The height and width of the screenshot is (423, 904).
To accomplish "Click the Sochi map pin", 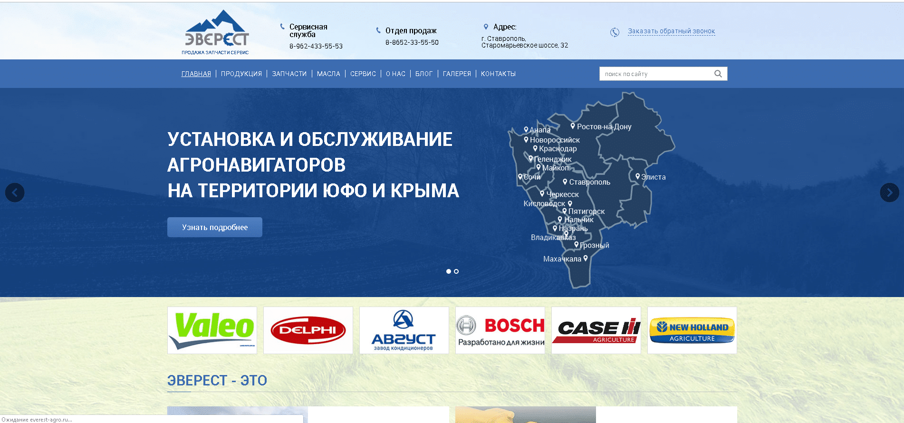I will click(x=520, y=176).
